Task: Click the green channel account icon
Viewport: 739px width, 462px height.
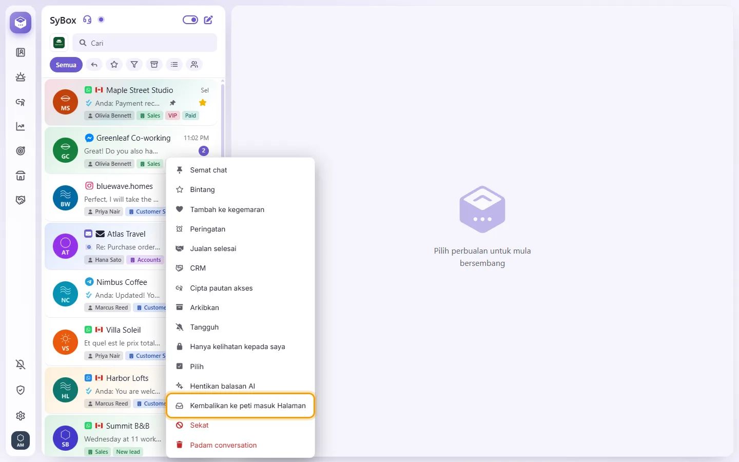Action: tap(59, 43)
